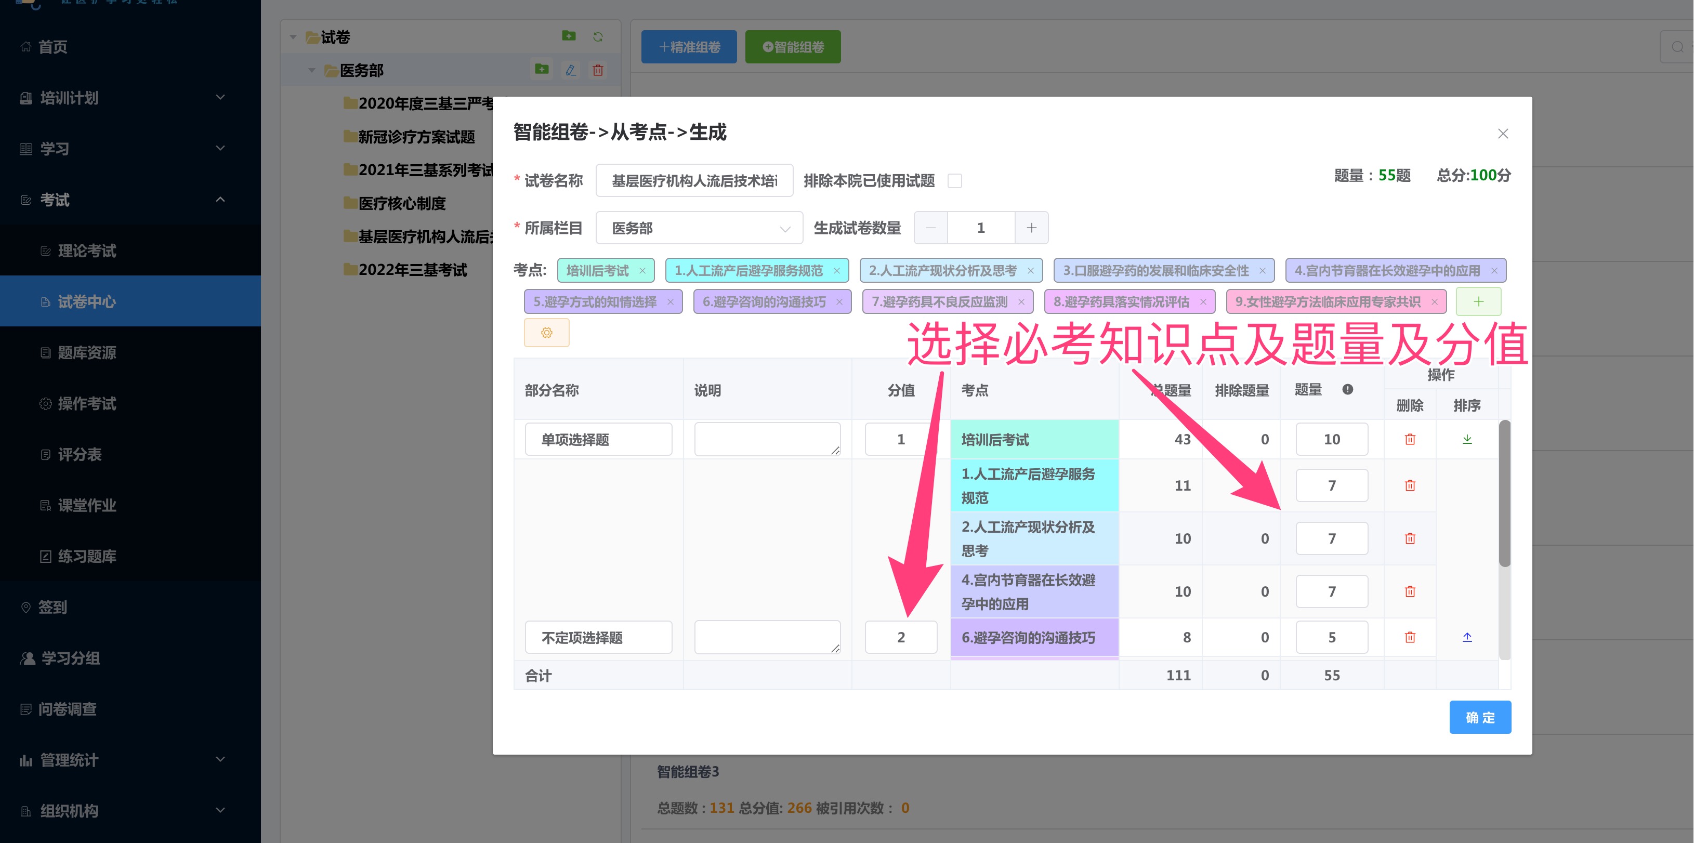Click the 智能组卷 button
1694x843 pixels.
pos(792,47)
